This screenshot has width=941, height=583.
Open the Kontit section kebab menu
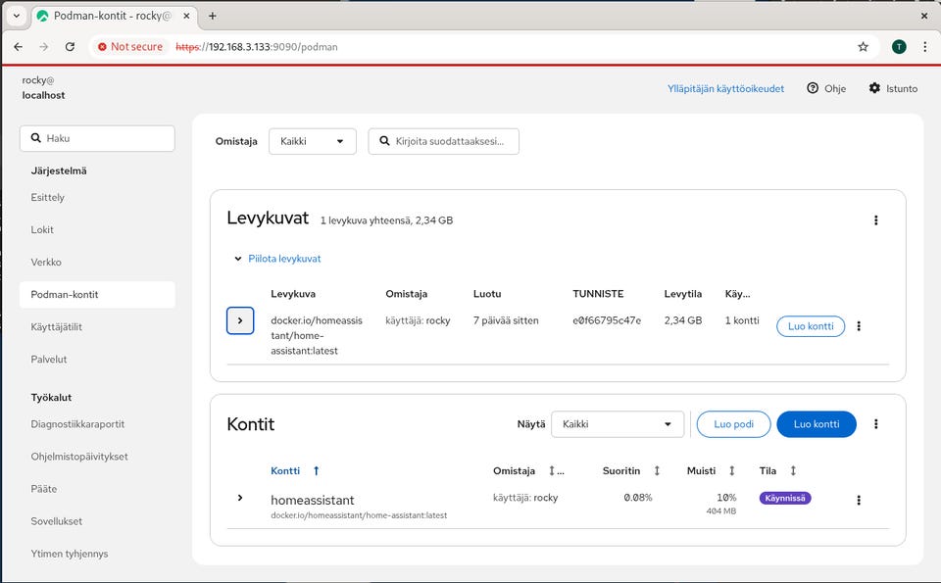875,424
